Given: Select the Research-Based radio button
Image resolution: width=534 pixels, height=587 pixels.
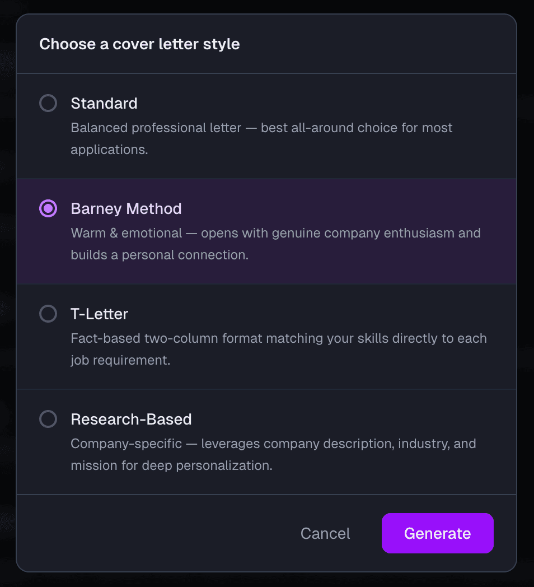Looking at the screenshot, I should pyautogui.click(x=48, y=419).
